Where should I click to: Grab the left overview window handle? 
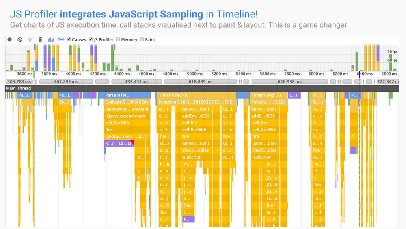pyautogui.click(x=35, y=47)
